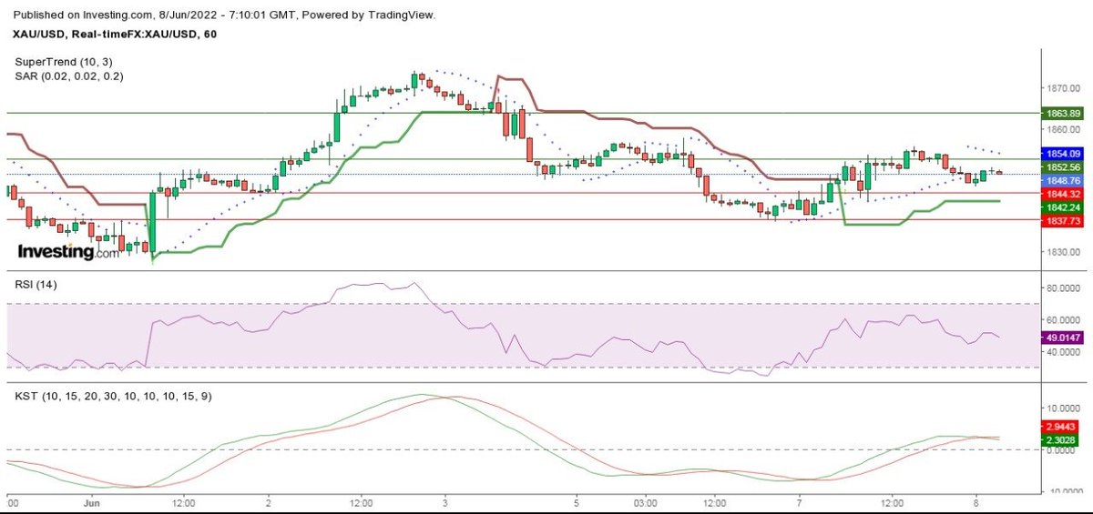Click the 1837.73 red price label
The height and width of the screenshot is (514, 1093).
pos(1061,220)
